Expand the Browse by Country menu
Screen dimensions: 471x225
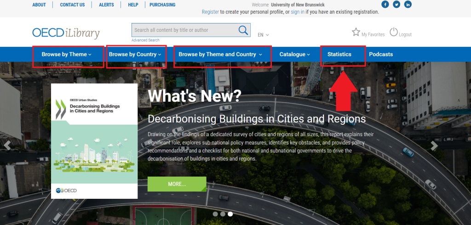click(x=135, y=54)
